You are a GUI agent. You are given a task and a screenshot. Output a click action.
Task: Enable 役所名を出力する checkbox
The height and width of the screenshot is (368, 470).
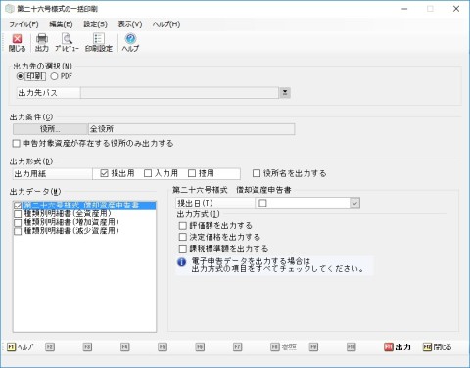pyautogui.click(x=257, y=173)
